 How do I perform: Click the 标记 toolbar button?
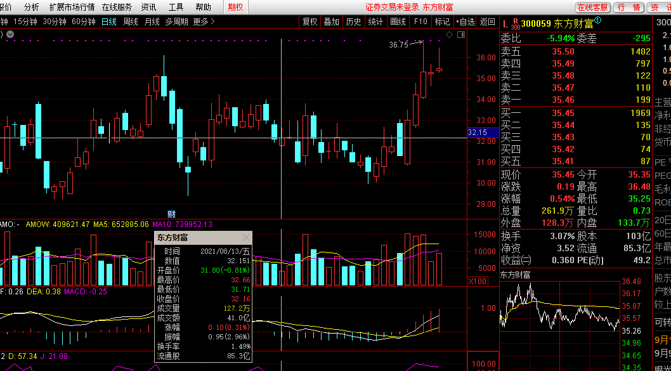point(442,22)
